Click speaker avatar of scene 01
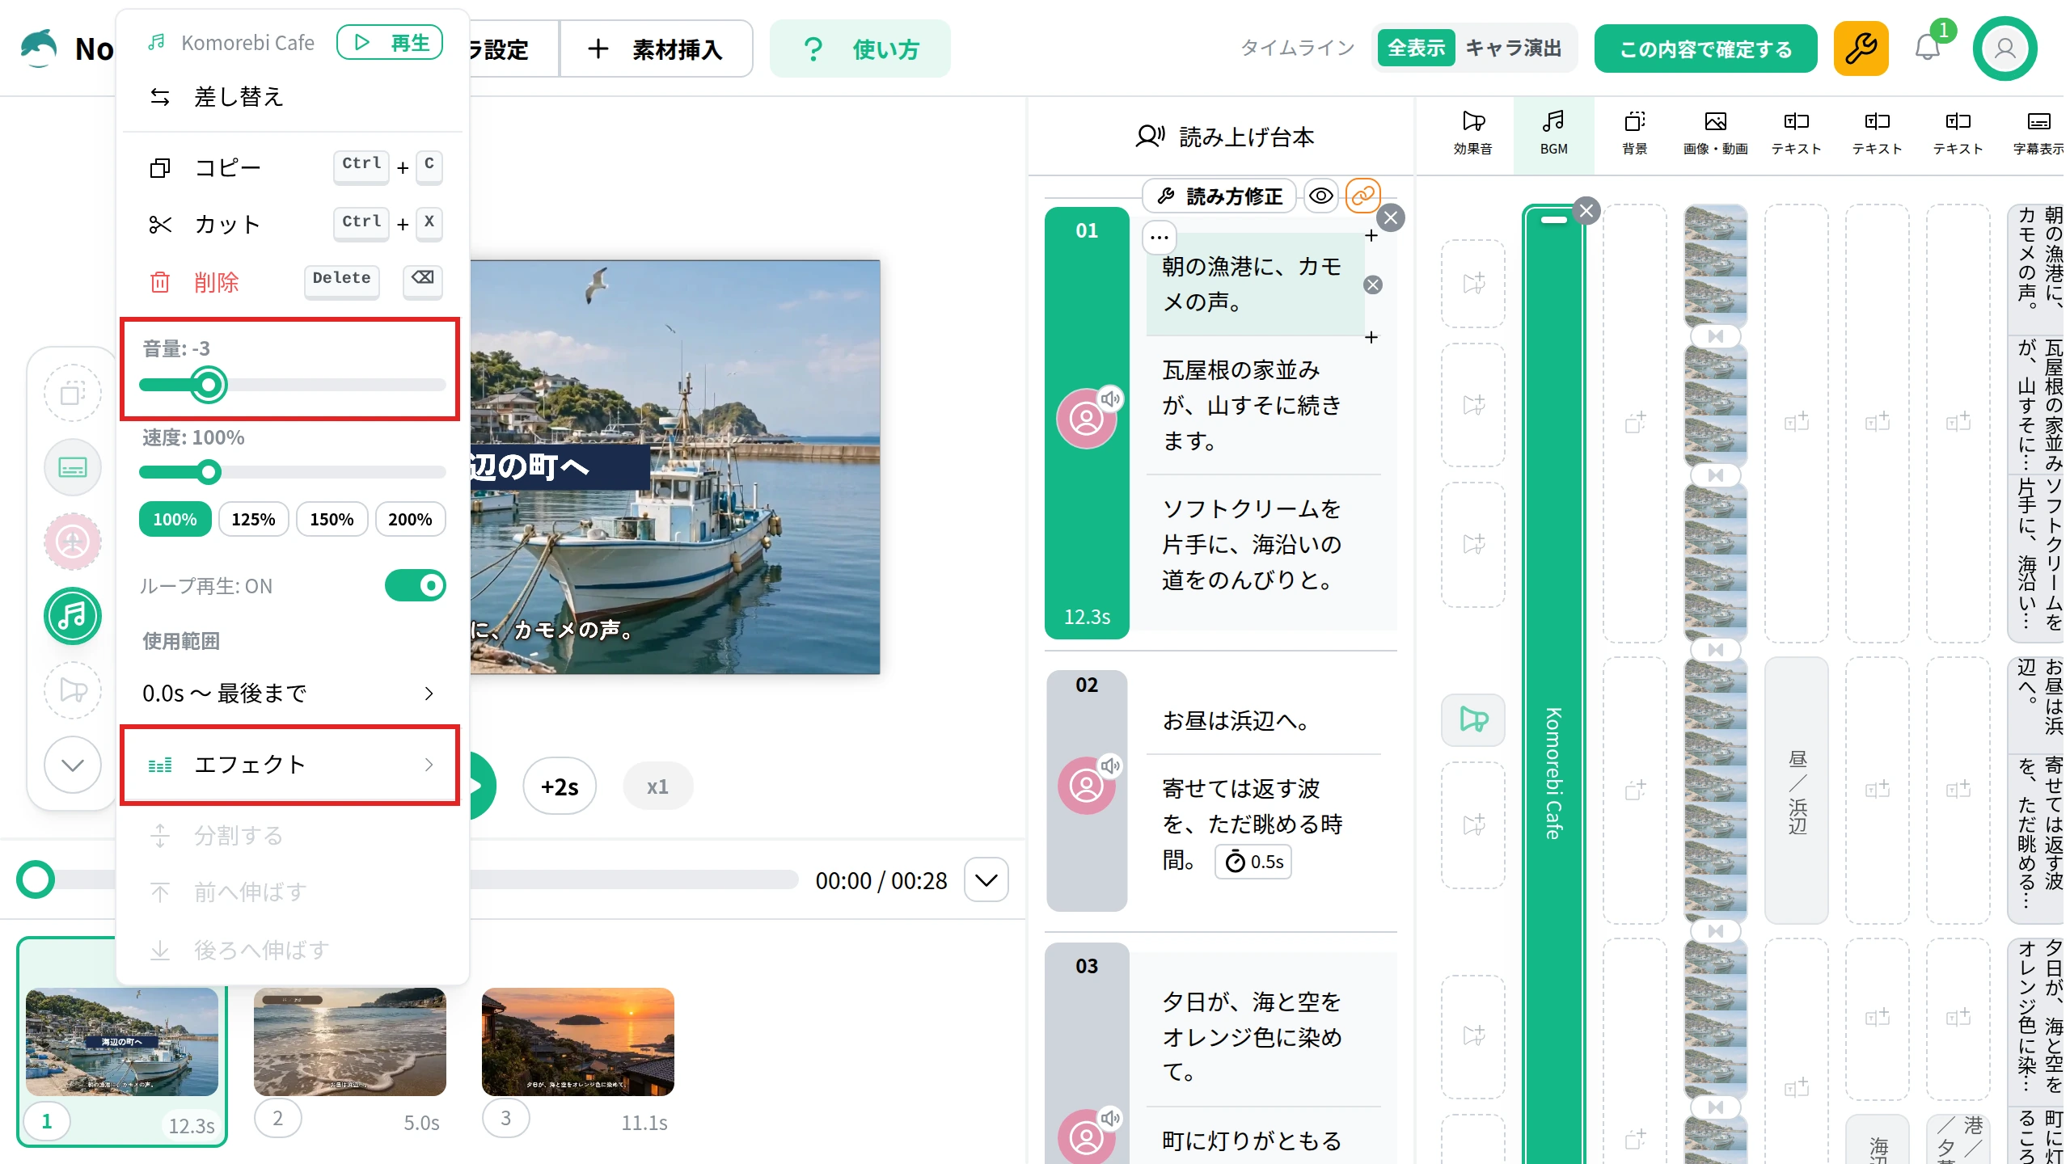The image size is (2070, 1164). click(1086, 419)
